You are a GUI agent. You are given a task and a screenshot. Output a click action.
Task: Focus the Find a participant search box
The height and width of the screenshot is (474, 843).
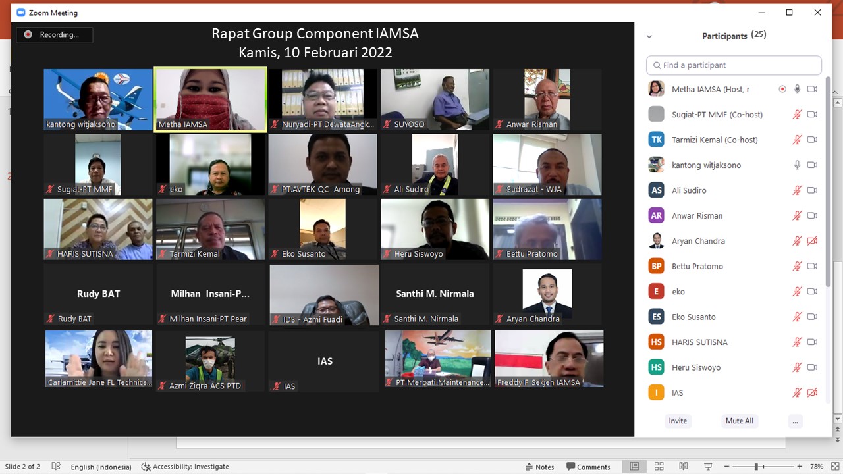pos(734,65)
